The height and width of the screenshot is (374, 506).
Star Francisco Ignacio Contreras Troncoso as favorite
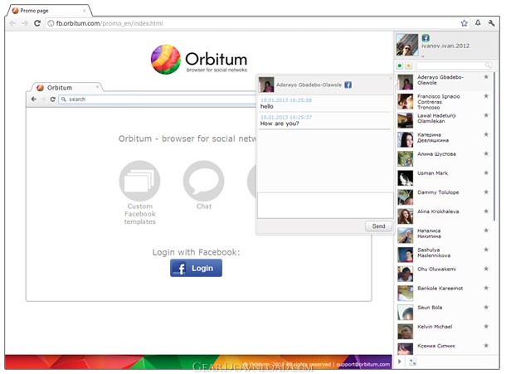point(486,96)
